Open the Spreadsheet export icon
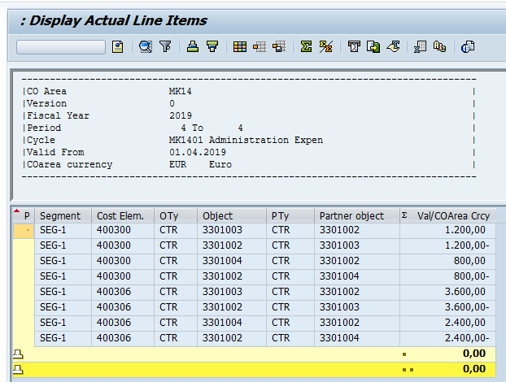The image size is (506, 382). [x=420, y=47]
